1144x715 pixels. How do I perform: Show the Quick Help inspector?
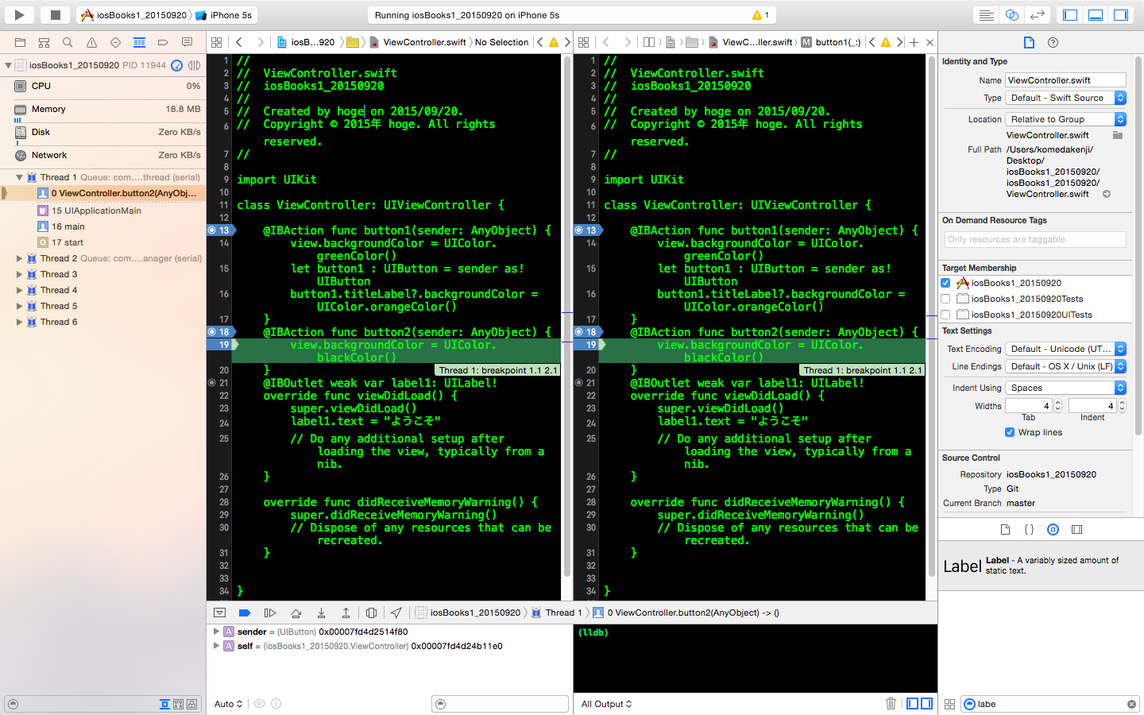(1053, 42)
